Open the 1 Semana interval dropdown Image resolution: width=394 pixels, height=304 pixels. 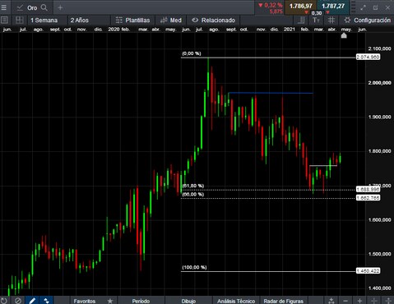coord(44,21)
